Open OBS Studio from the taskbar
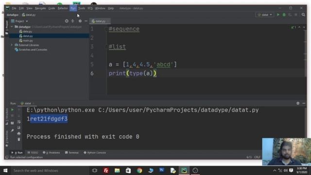This screenshot has width=311, height=175. click(195, 171)
